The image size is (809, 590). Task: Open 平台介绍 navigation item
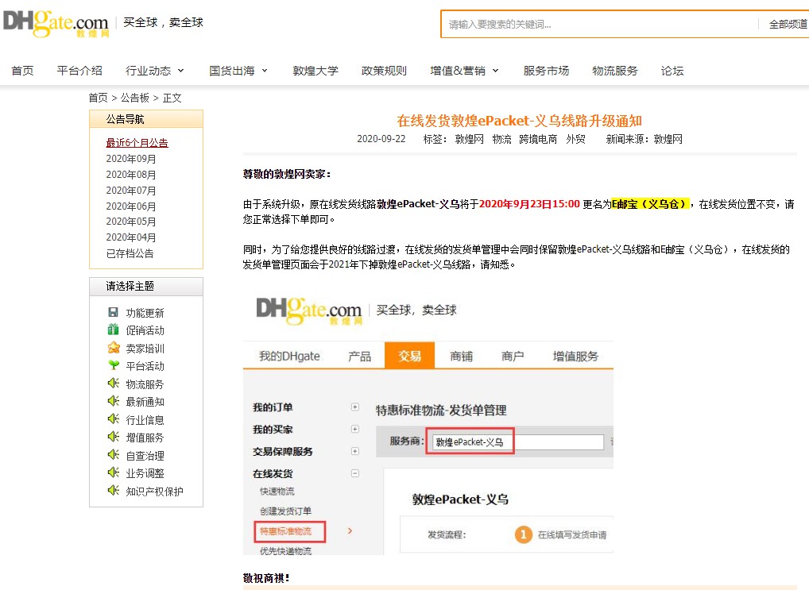(x=79, y=71)
